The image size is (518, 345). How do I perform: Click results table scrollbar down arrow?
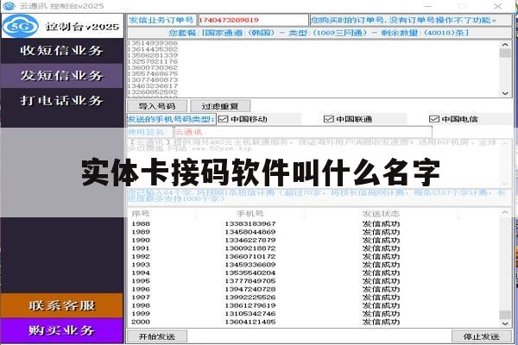(x=505, y=323)
